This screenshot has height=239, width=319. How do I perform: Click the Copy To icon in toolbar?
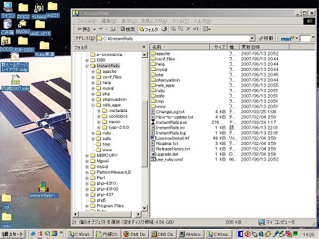click(181, 29)
